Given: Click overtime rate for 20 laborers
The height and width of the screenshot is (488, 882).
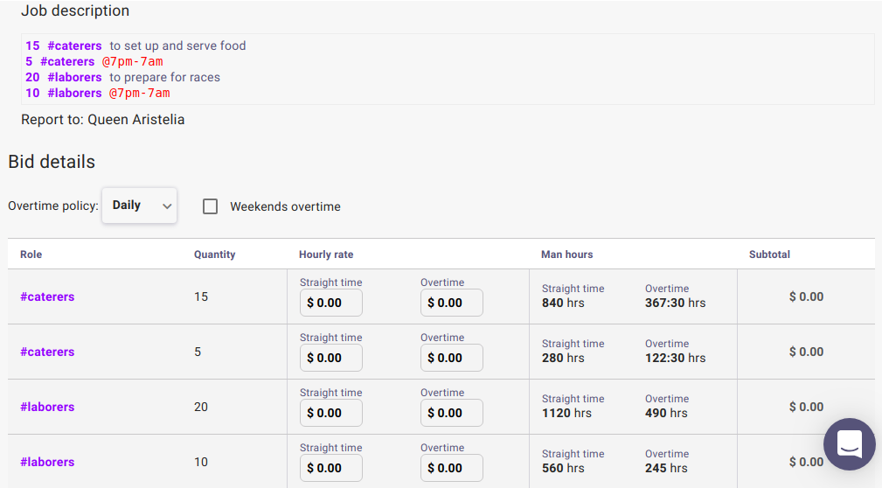Looking at the screenshot, I should [x=452, y=413].
